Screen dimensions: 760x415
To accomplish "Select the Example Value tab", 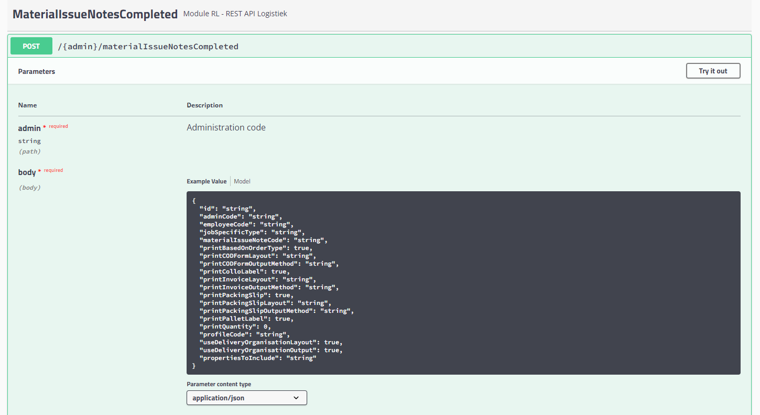I will (207, 181).
